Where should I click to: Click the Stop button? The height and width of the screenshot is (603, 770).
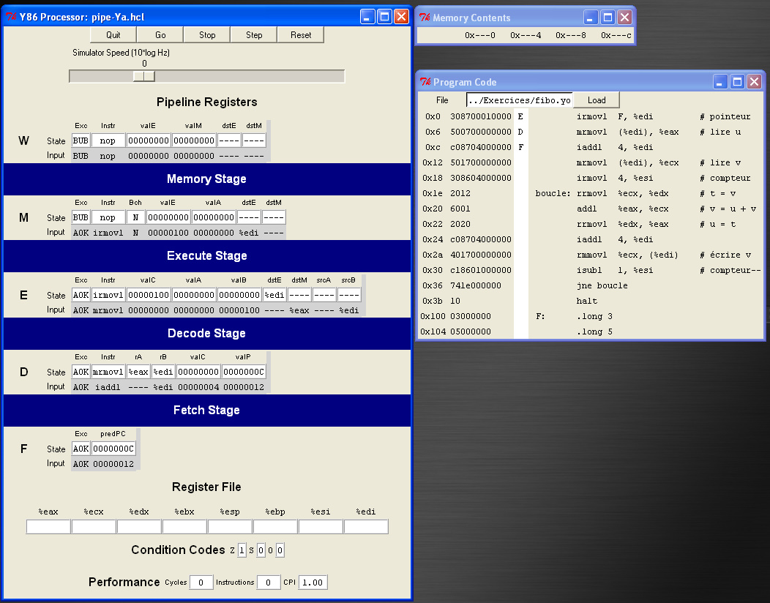pyautogui.click(x=207, y=35)
